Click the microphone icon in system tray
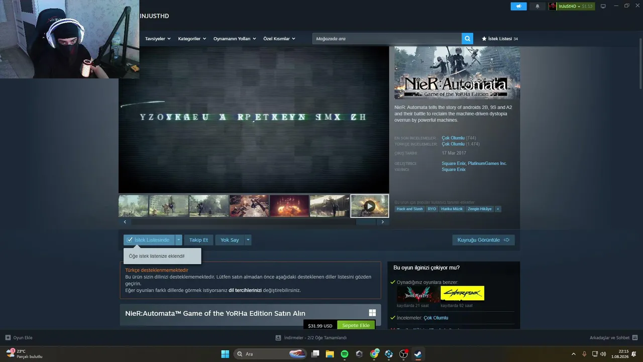This screenshot has width=643, height=362. click(584, 354)
